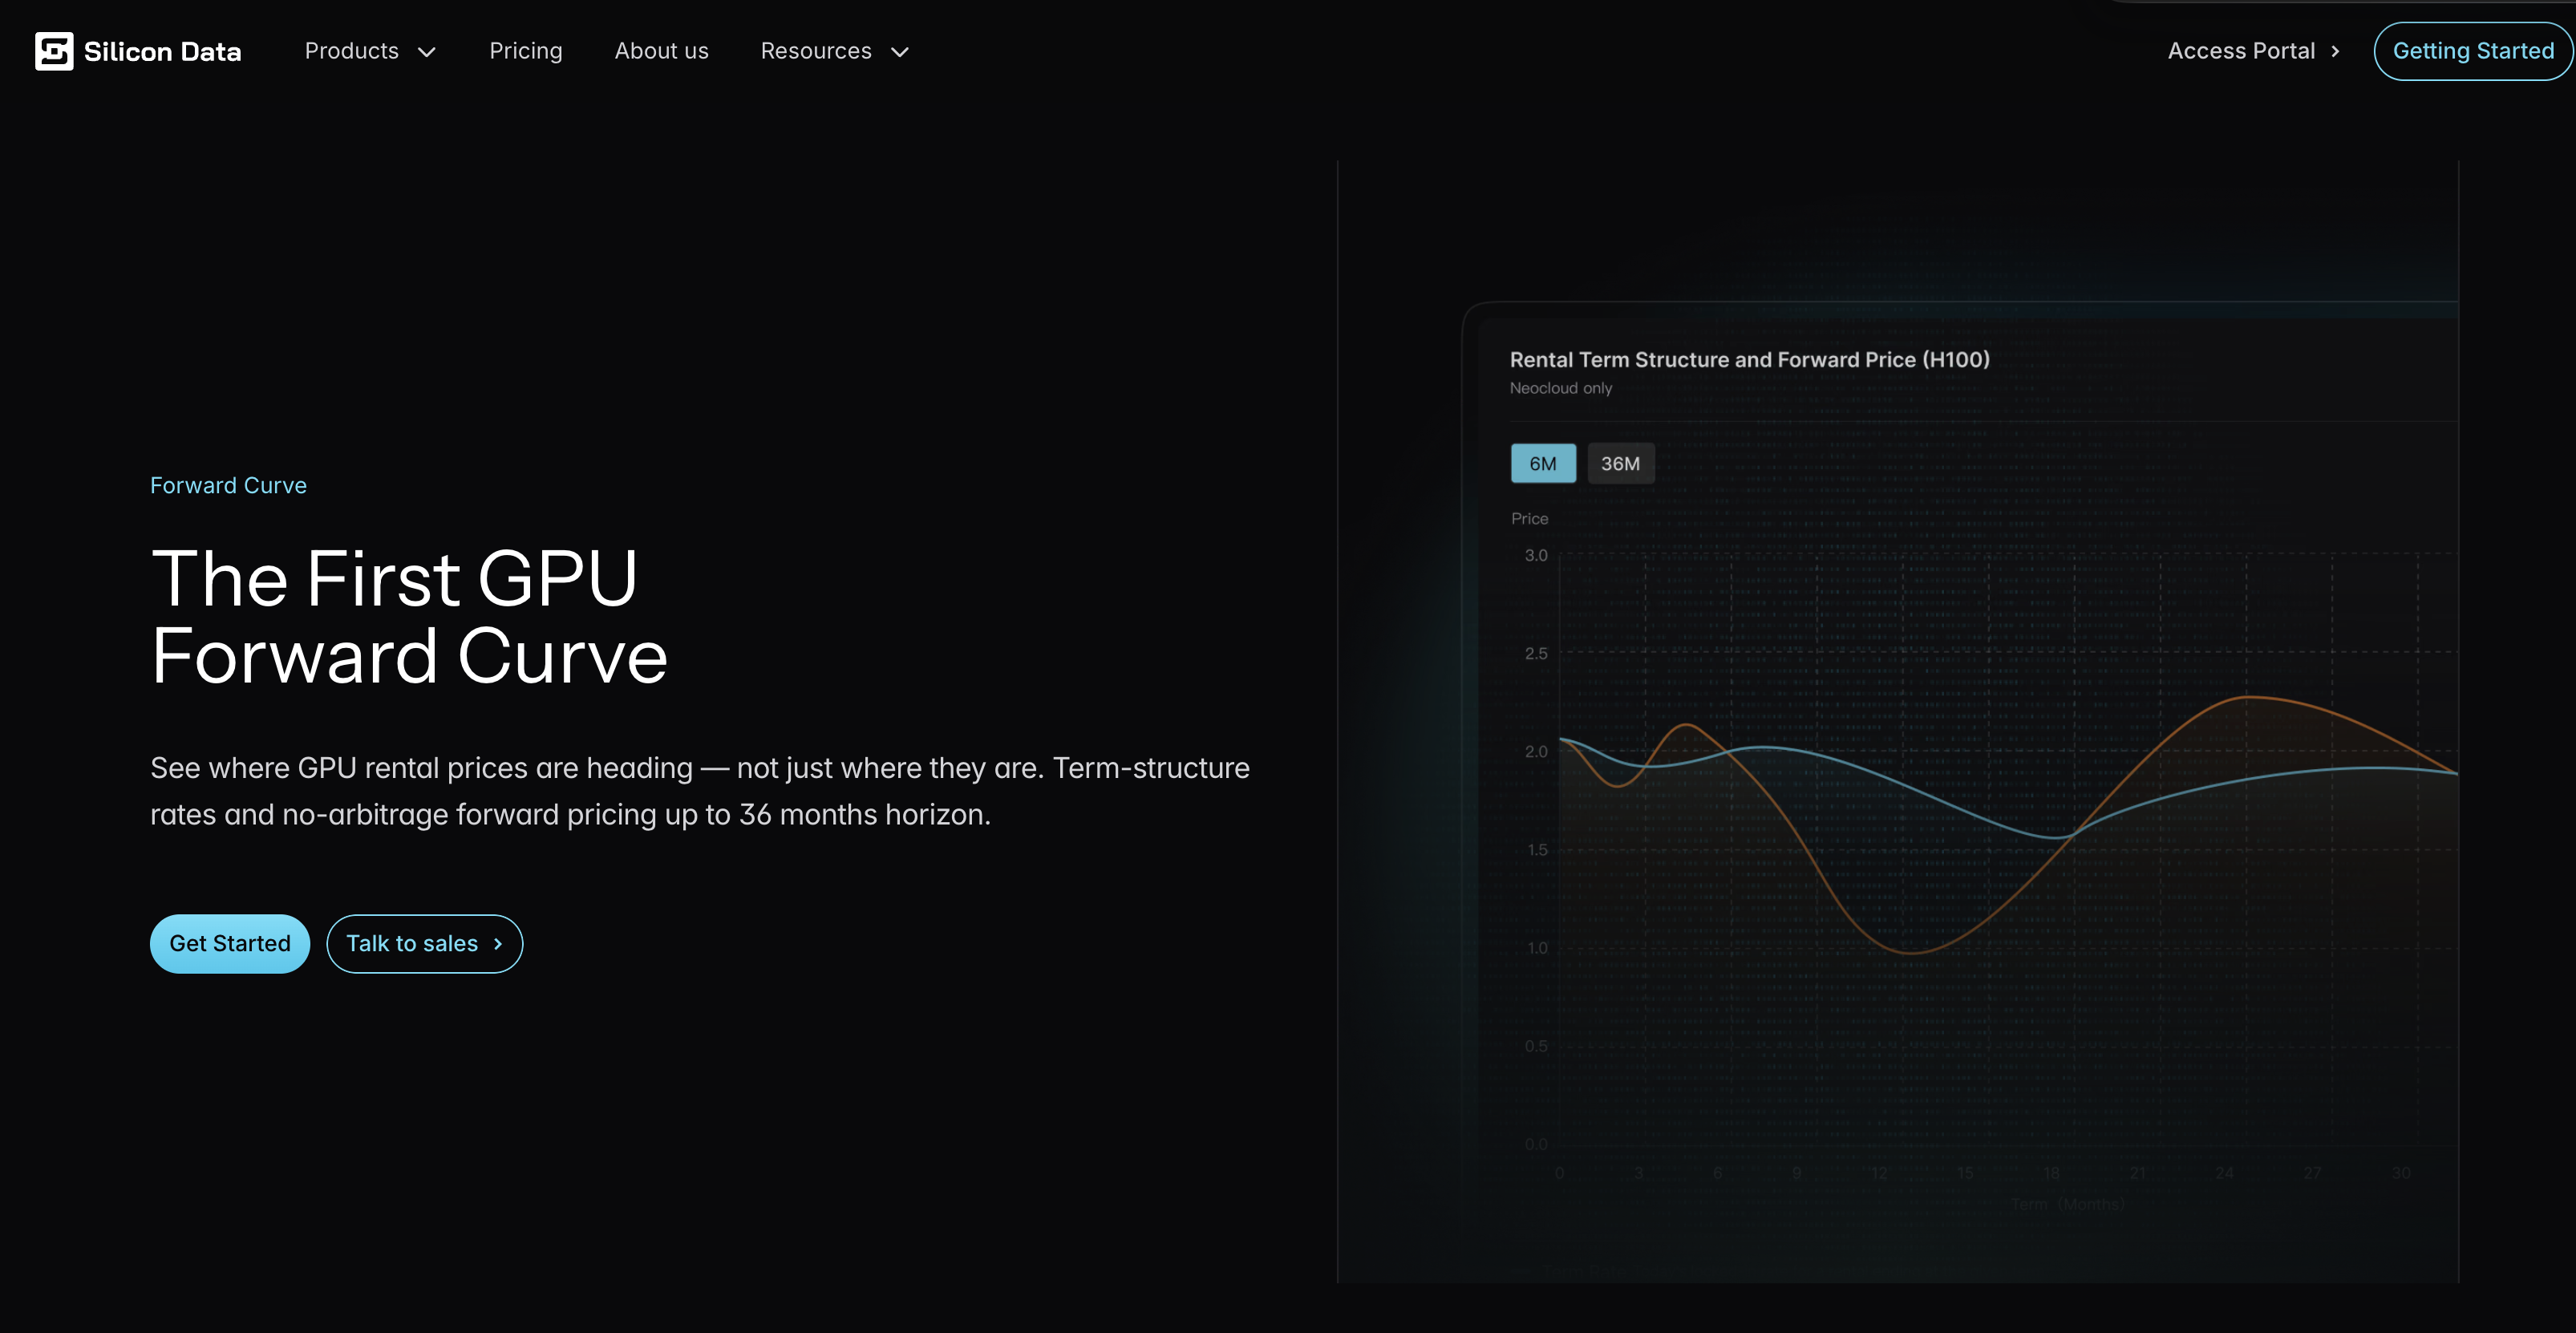Click the Silicon Data logo icon
This screenshot has width=2576, height=1333.
coord(54,51)
